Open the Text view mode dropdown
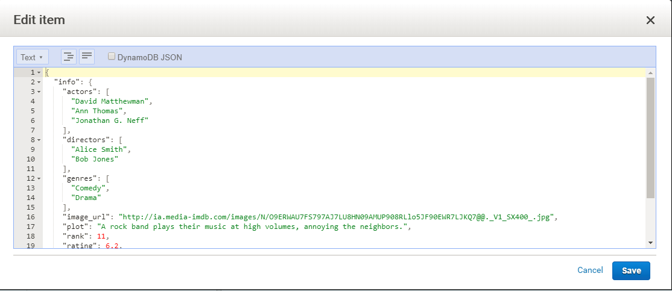The image size is (672, 291). click(32, 57)
